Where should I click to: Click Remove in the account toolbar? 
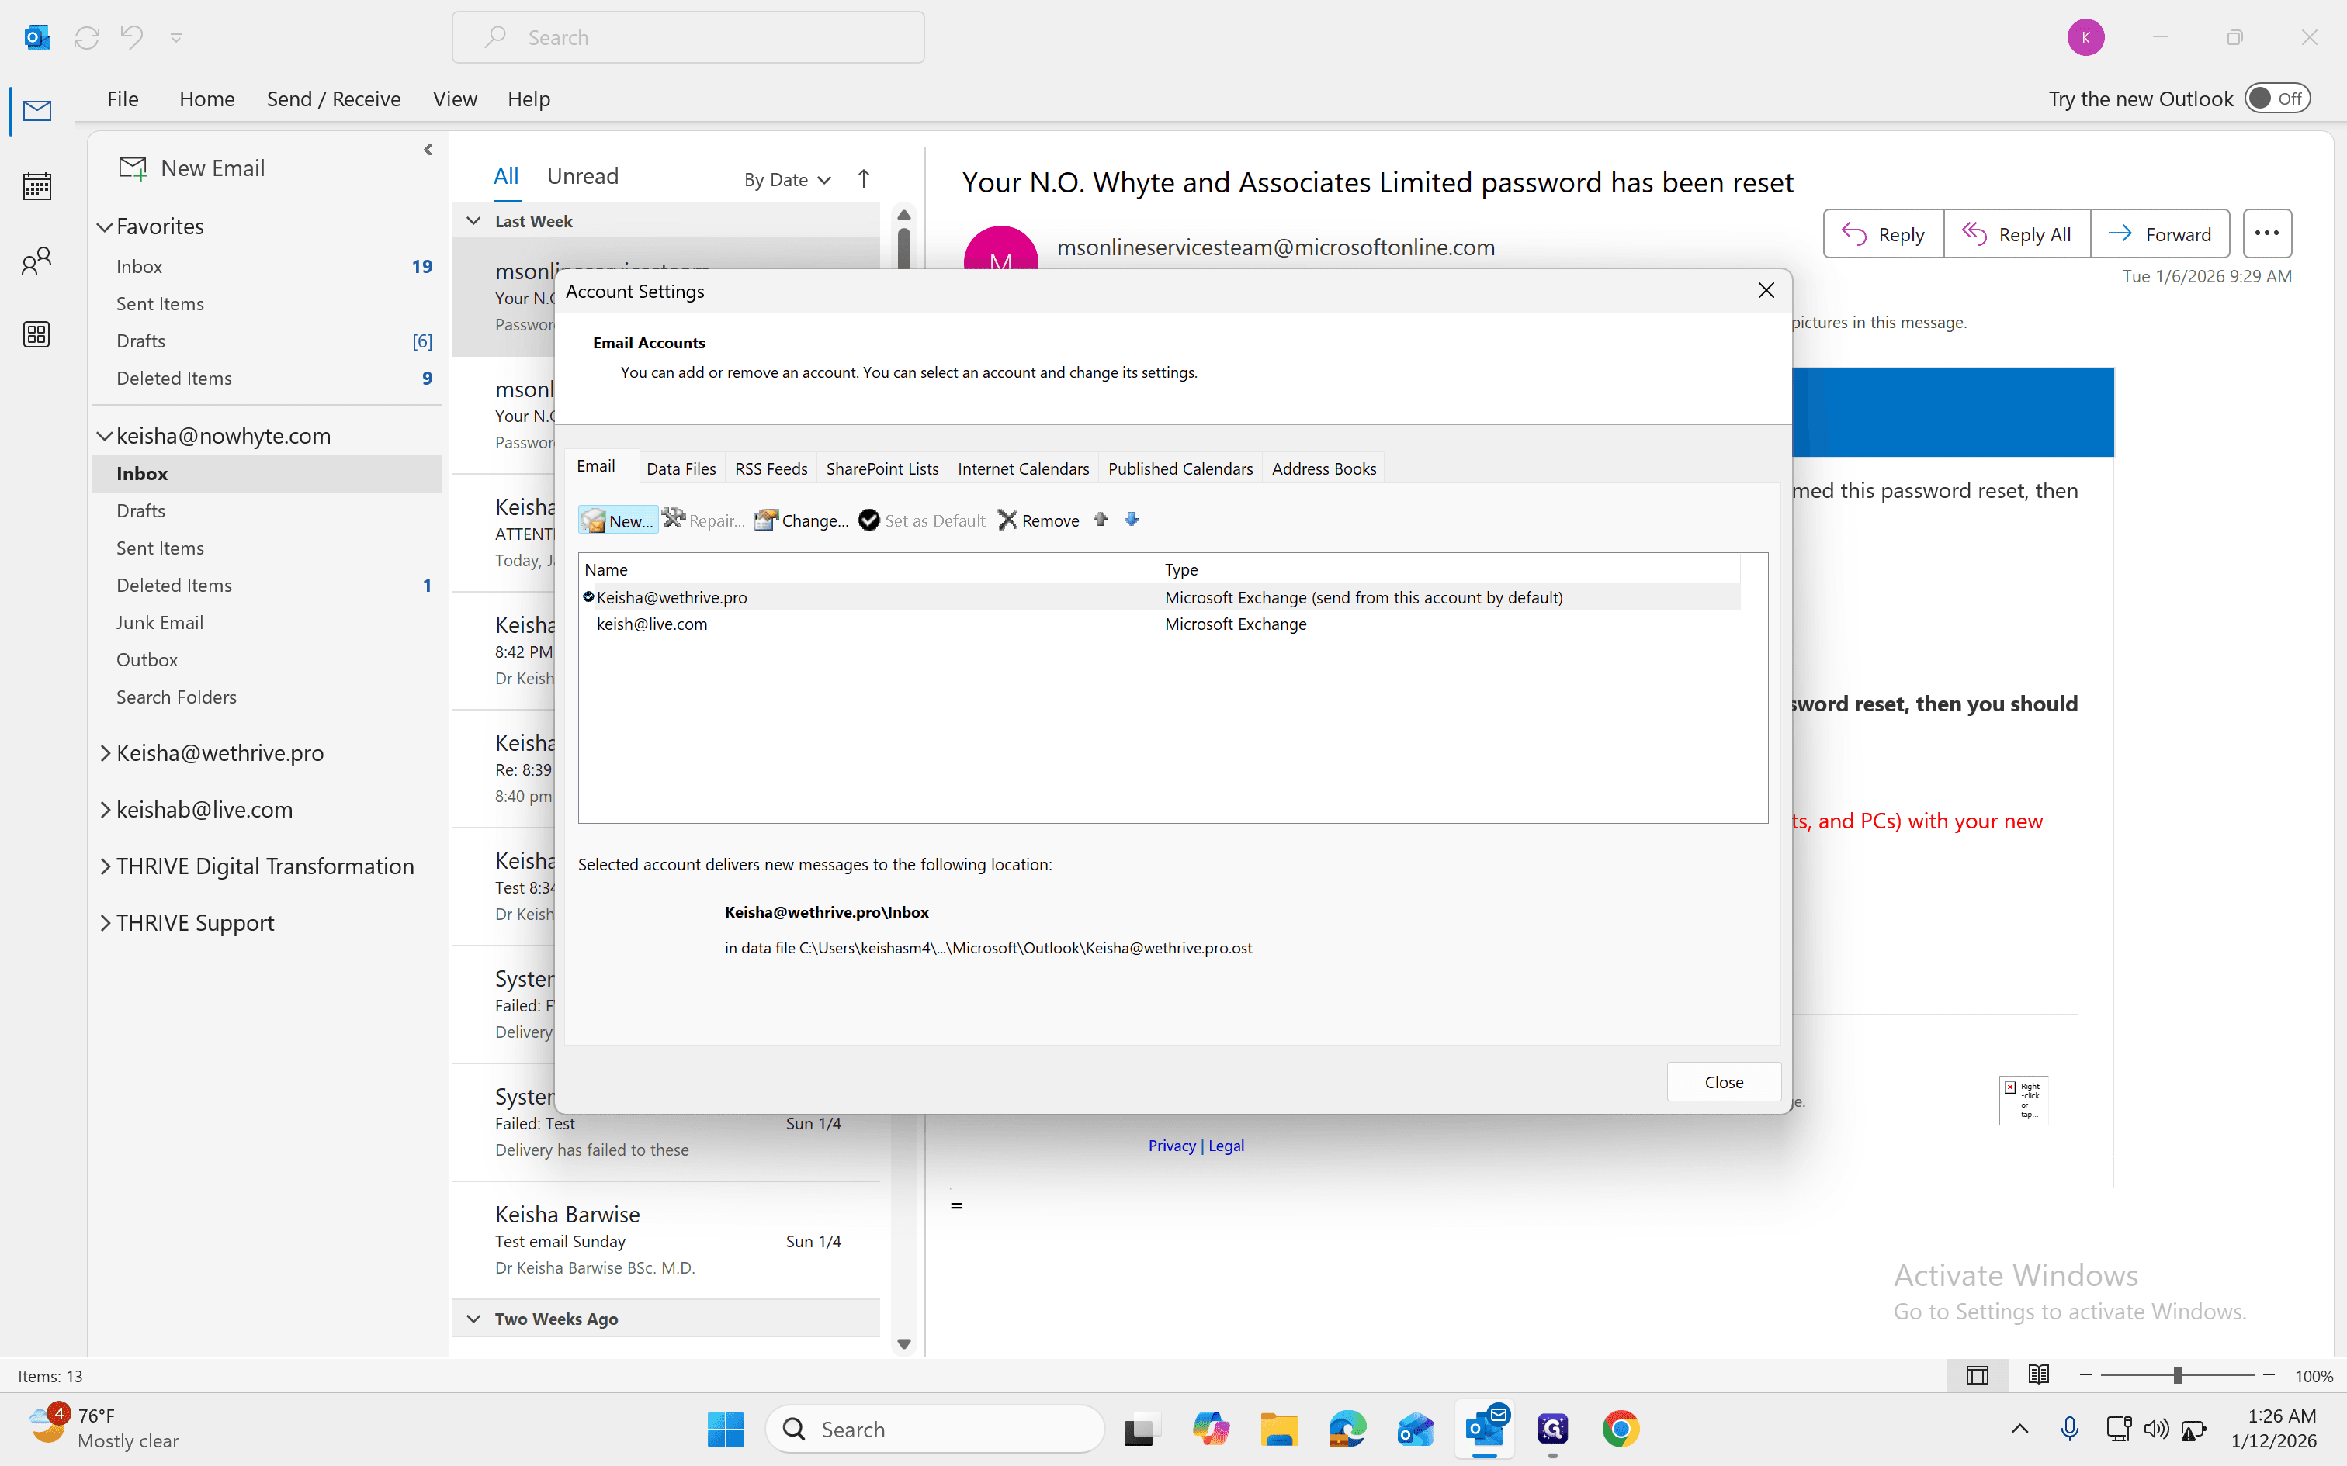tap(1038, 520)
